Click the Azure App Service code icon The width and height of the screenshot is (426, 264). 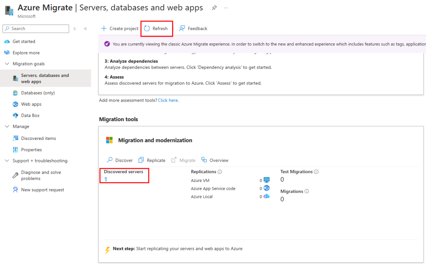(x=267, y=188)
